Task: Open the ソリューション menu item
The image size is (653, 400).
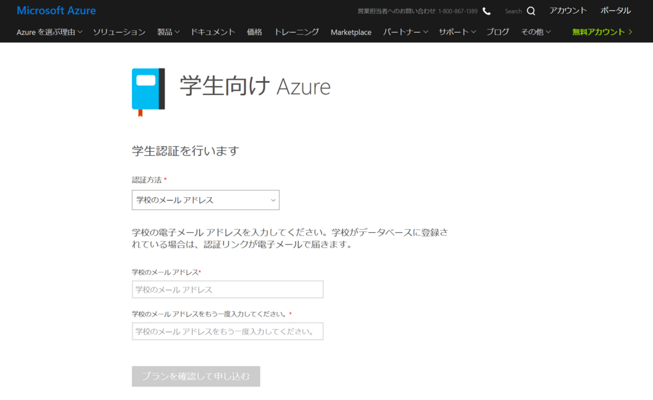Action: pyautogui.click(x=119, y=32)
